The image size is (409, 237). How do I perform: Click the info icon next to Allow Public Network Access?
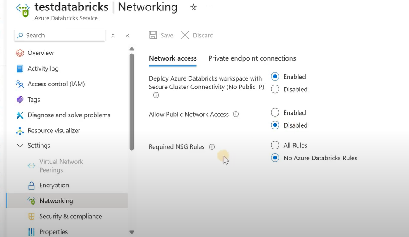coord(236,114)
